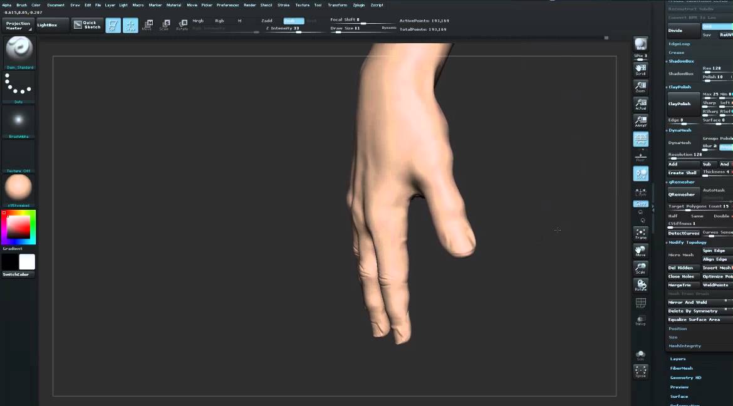Image resolution: width=733 pixels, height=406 pixels.
Task: Open the skin material sphere selector
Action: point(19,190)
